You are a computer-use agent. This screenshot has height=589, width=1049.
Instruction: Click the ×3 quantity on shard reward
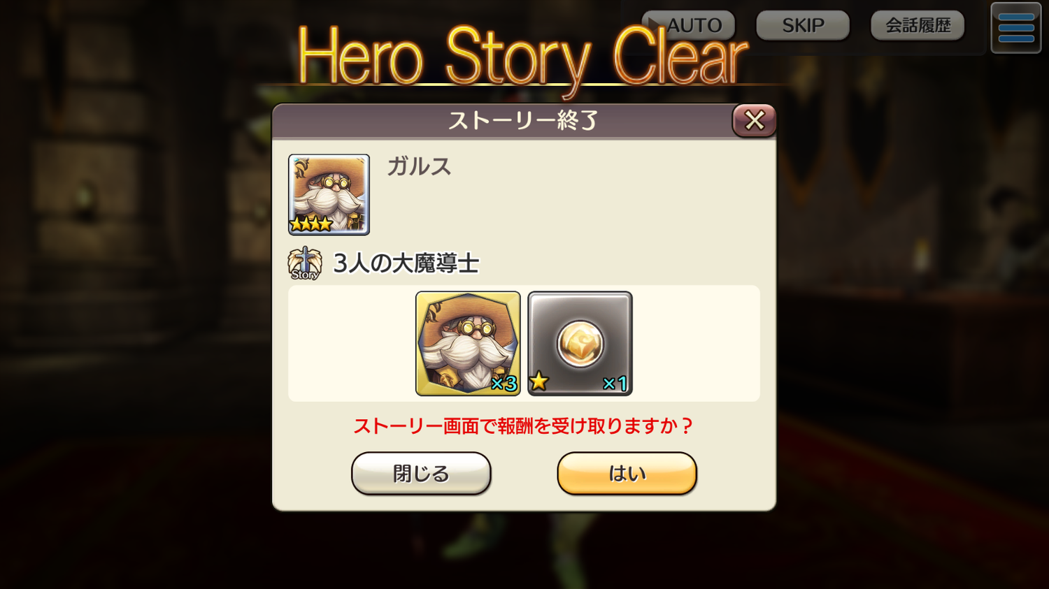504,384
